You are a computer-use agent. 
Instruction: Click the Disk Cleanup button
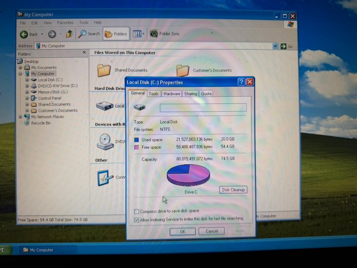point(233,190)
